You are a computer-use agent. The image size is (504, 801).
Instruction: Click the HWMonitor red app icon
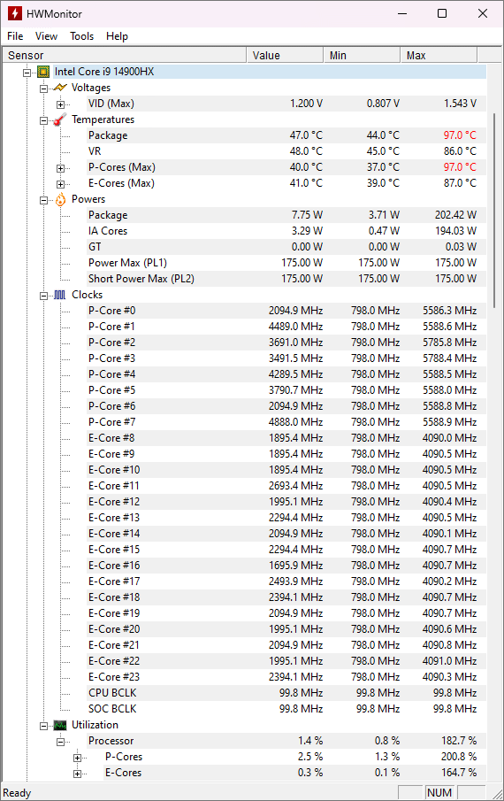tap(15, 14)
